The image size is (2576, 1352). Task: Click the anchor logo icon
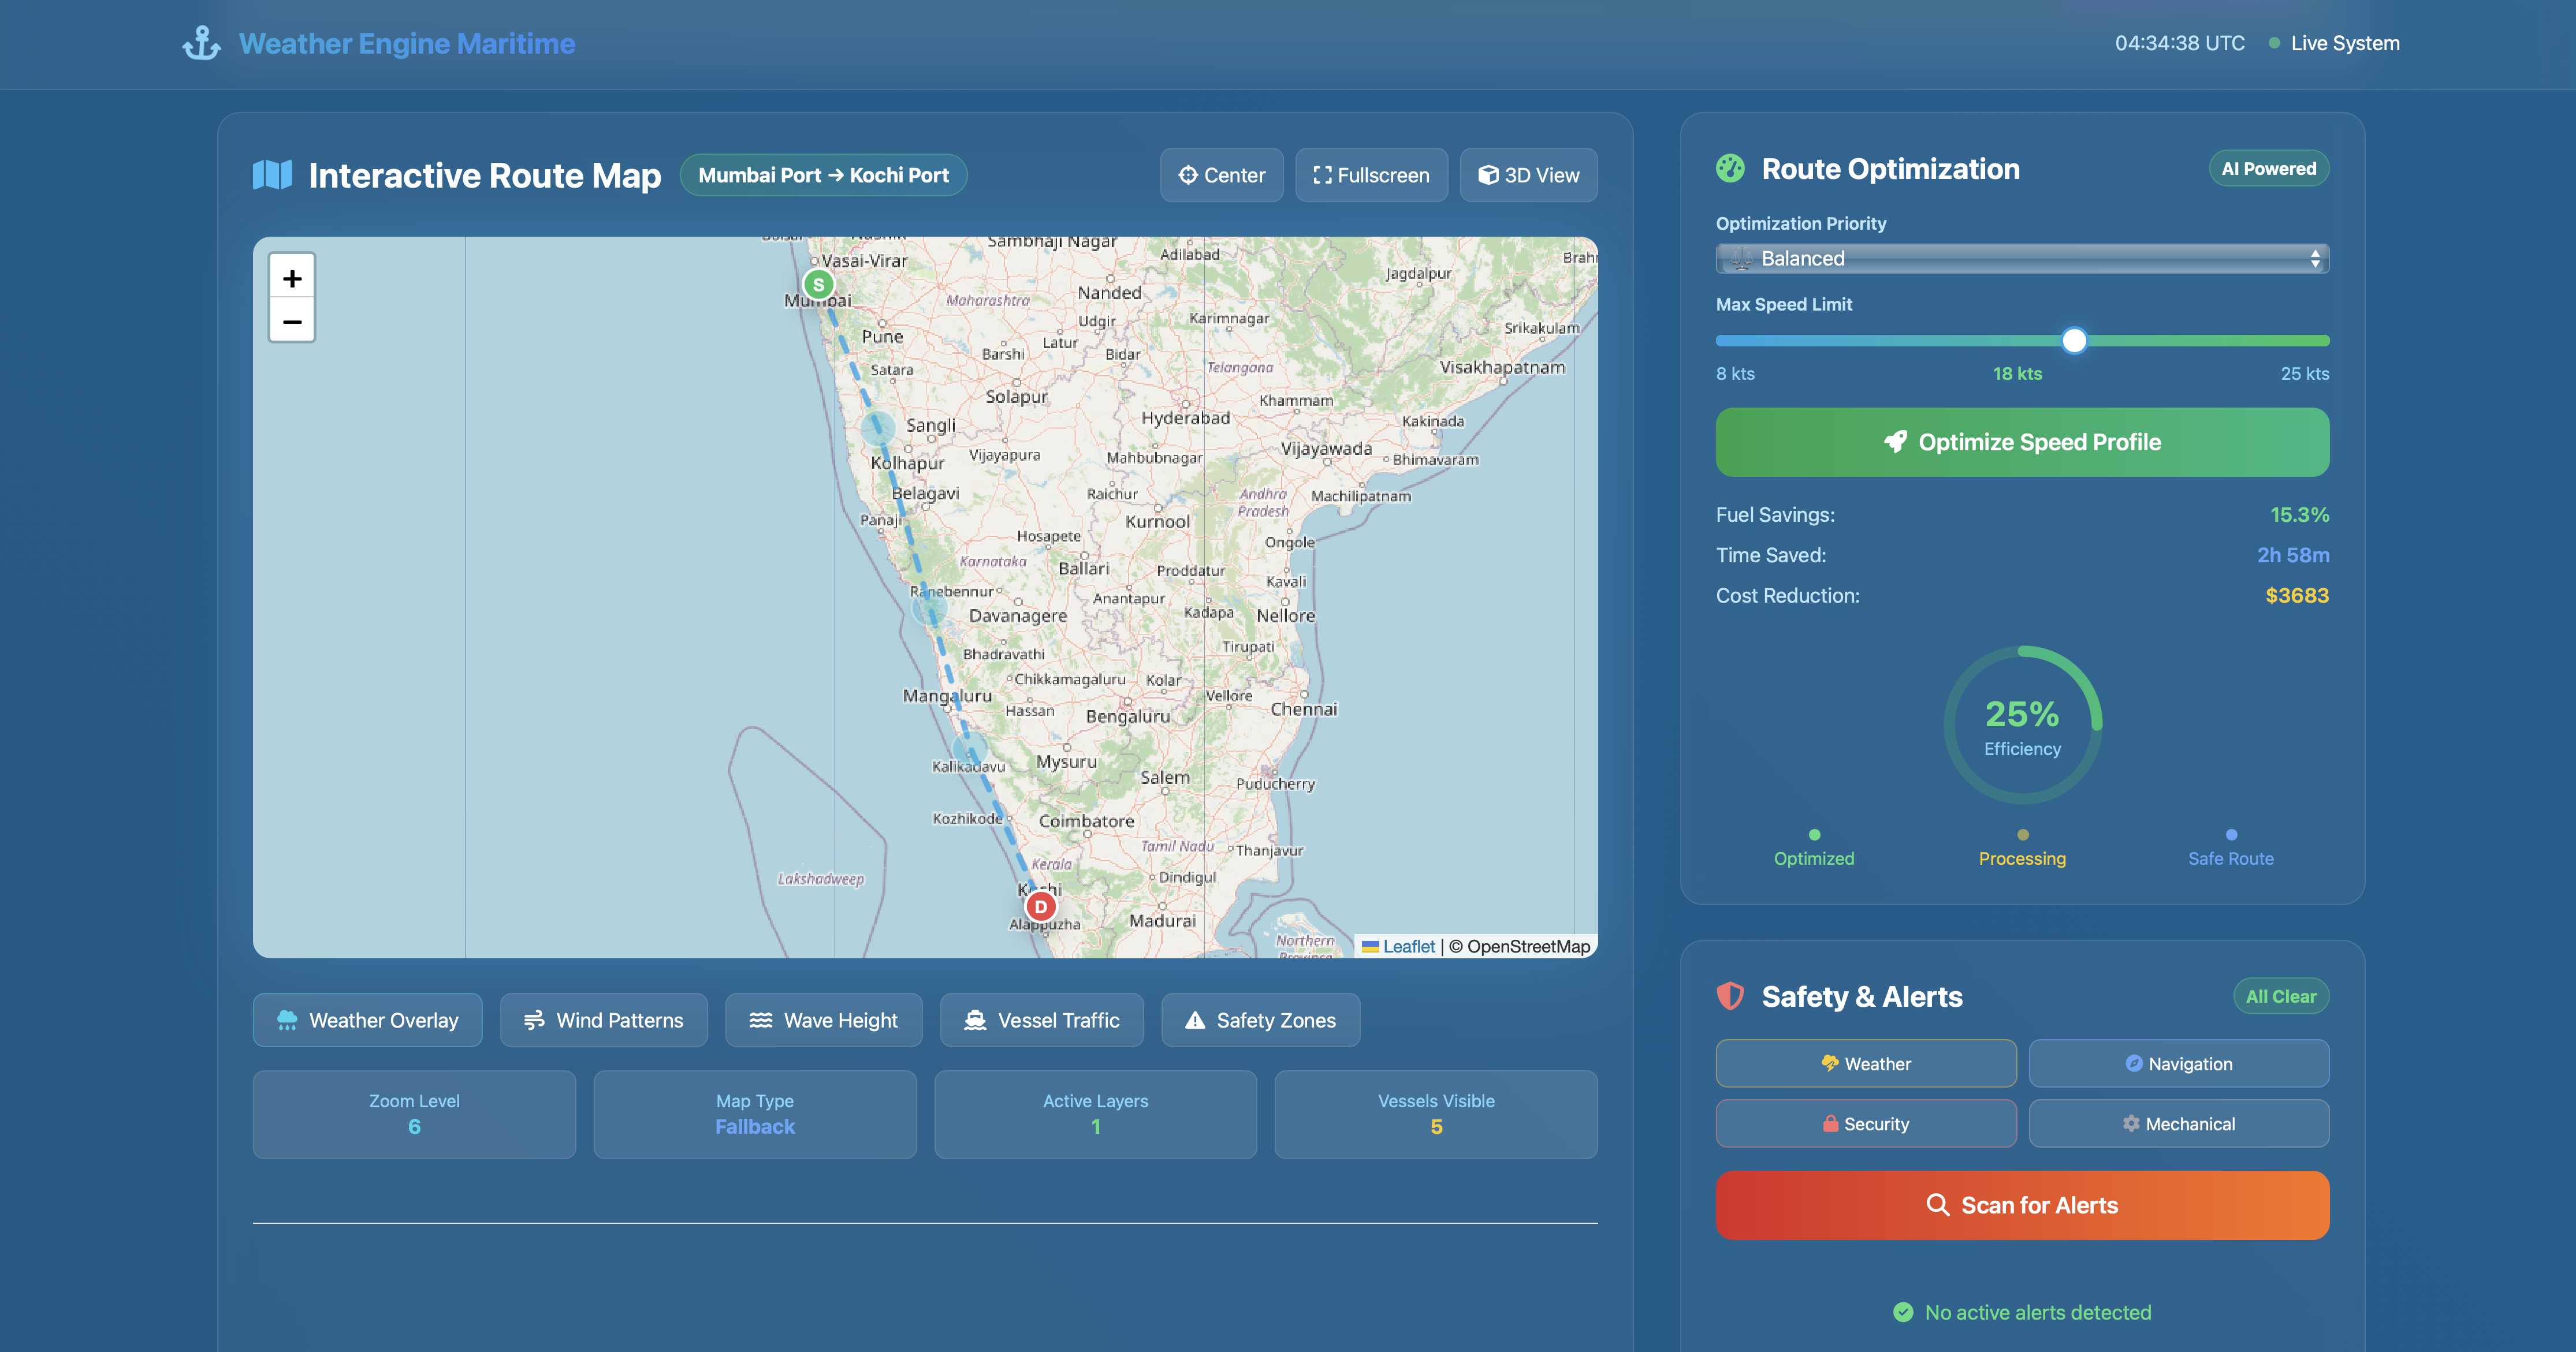pyautogui.click(x=201, y=43)
